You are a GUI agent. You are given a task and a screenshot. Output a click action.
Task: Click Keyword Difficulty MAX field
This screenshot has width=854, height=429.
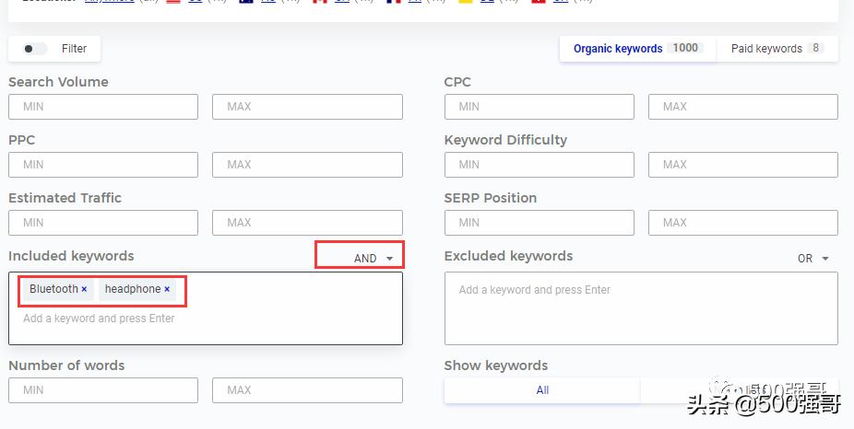(743, 165)
